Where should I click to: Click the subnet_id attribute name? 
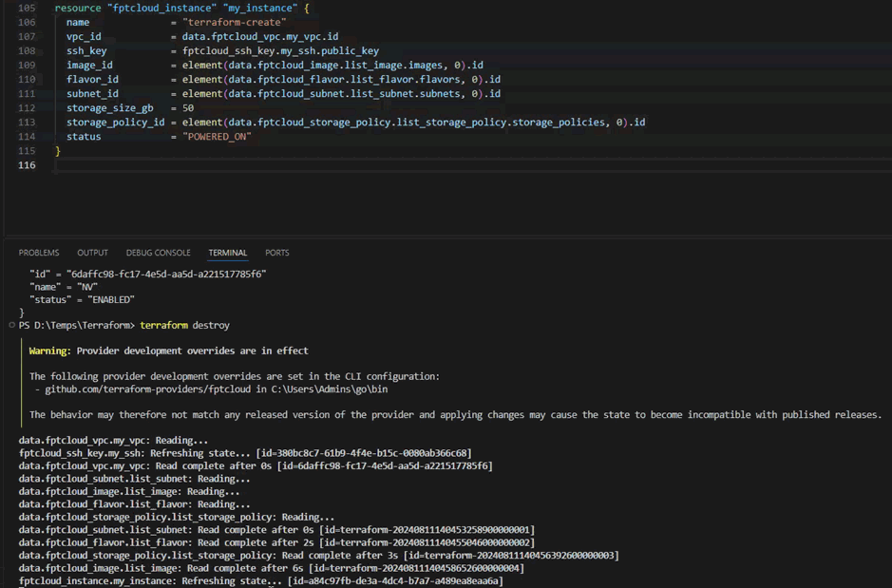point(92,93)
